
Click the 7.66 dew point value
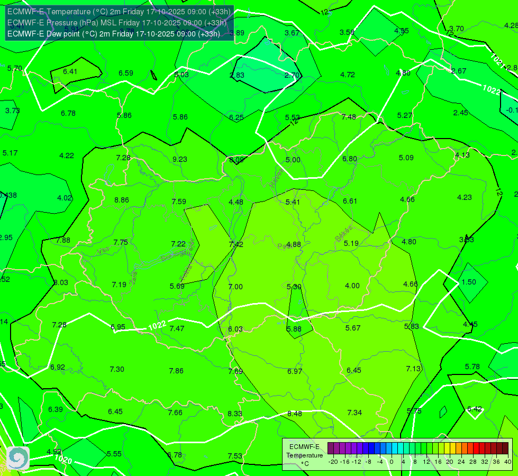click(175, 413)
